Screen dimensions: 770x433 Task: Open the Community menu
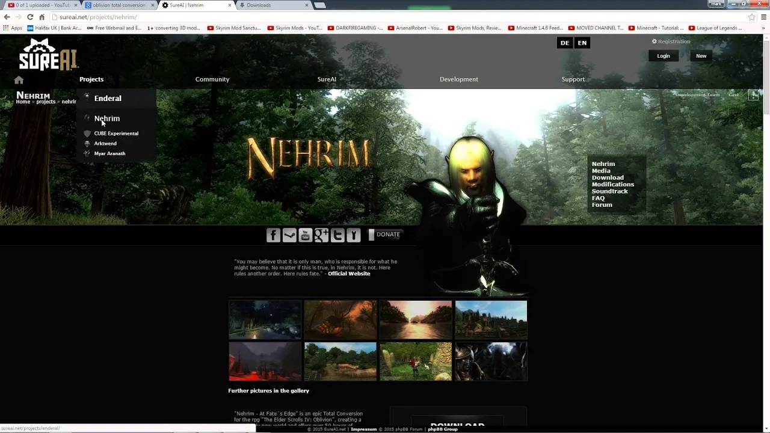point(212,79)
